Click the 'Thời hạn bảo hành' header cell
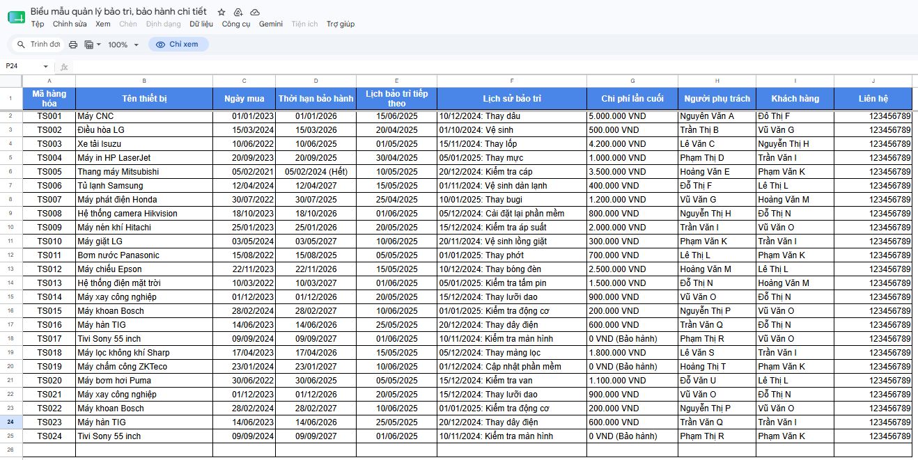 [x=316, y=98]
